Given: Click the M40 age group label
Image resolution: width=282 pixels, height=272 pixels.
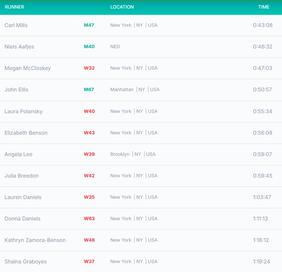Looking at the screenshot, I should click(89, 47).
